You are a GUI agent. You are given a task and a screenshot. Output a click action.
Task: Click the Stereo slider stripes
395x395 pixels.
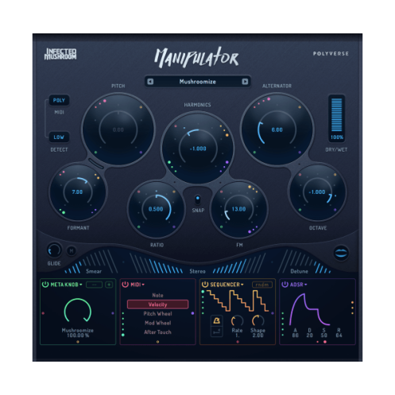[198, 263]
